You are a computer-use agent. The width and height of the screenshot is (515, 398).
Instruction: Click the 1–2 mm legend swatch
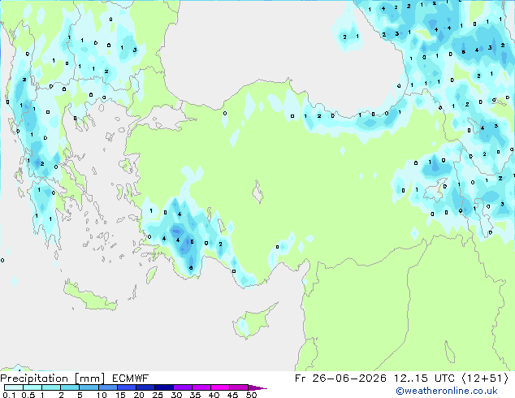tap(51, 387)
